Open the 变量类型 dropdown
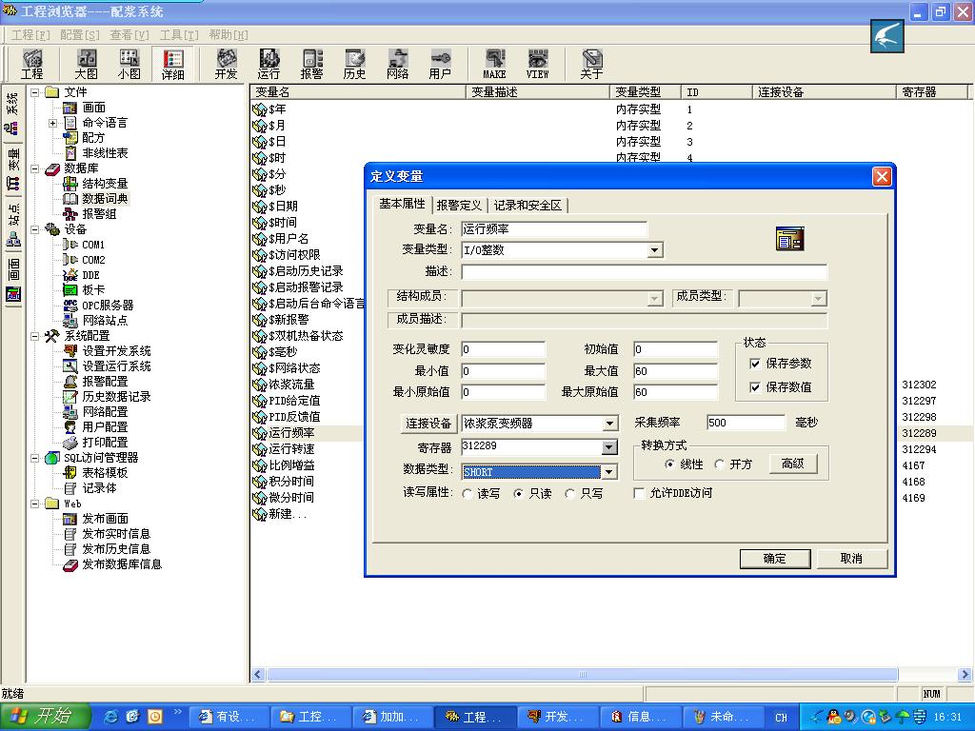Screen dimensions: 975x731 654,250
